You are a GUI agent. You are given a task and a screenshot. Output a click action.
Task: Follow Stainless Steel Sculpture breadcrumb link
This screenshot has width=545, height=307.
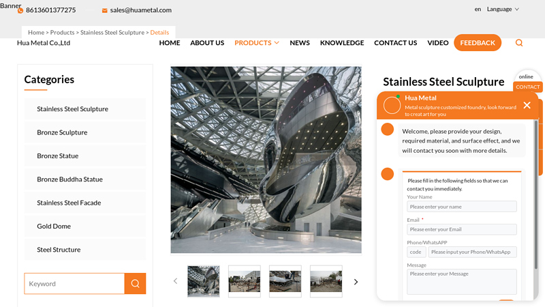pyautogui.click(x=112, y=32)
